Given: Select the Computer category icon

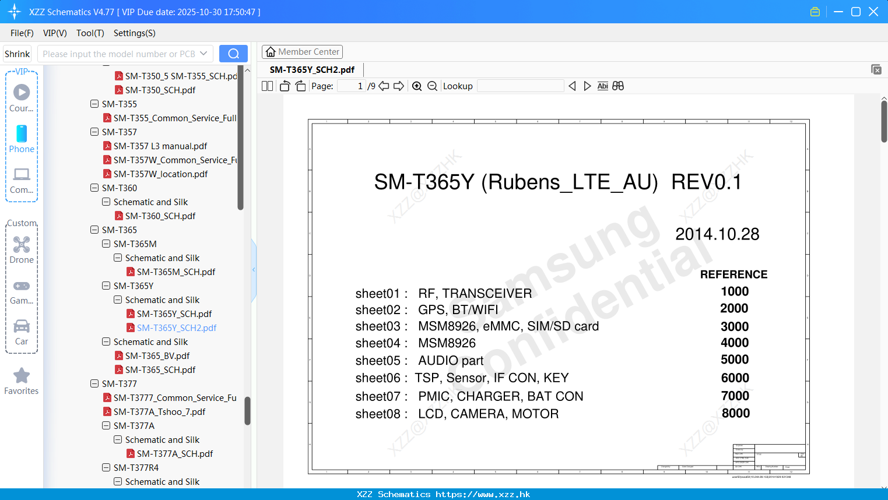Looking at the screenshot, I should point(22,180).
